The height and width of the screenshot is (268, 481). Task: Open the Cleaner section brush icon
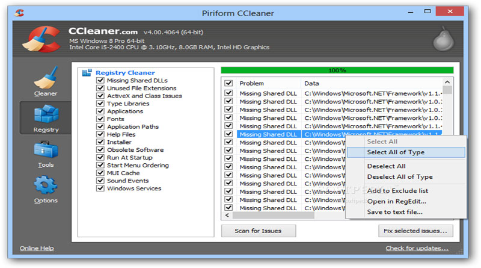coord(46,79)
